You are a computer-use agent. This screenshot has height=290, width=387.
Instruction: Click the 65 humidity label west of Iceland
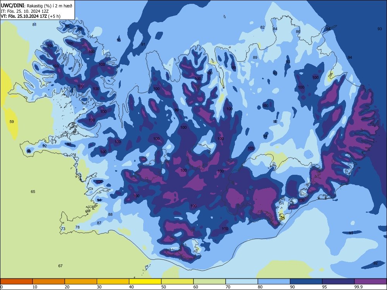point(33,192)
